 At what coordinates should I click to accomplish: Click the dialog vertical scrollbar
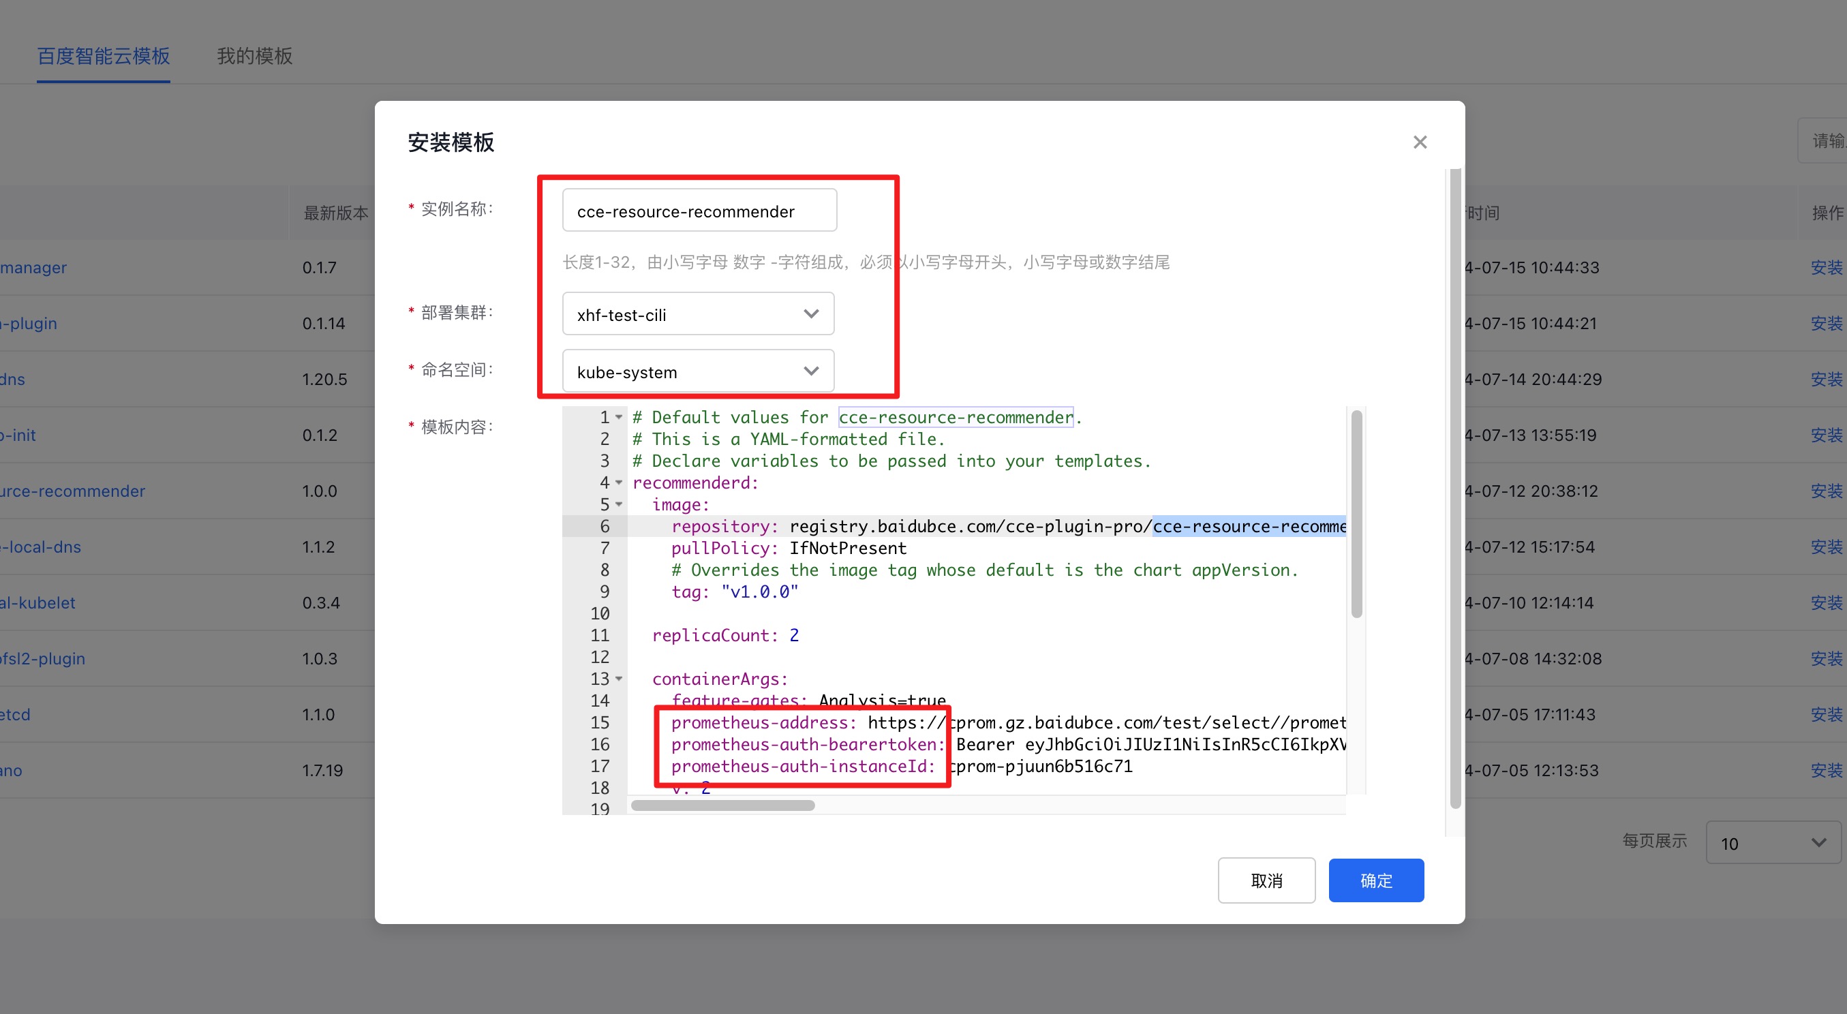pyautogui.click(x=1455, y=488)
